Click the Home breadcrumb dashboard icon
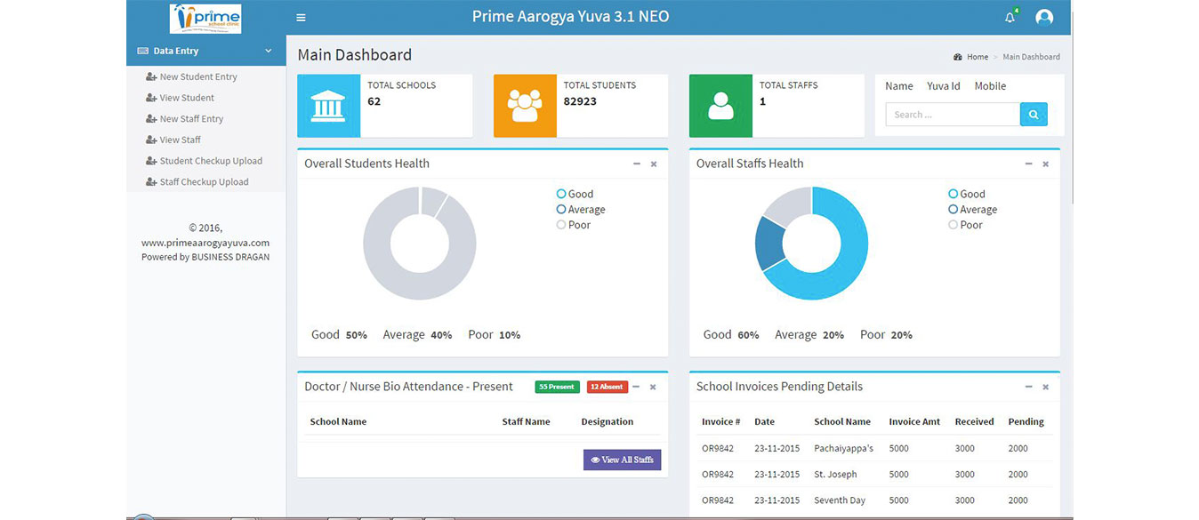 tap(958, 57)
